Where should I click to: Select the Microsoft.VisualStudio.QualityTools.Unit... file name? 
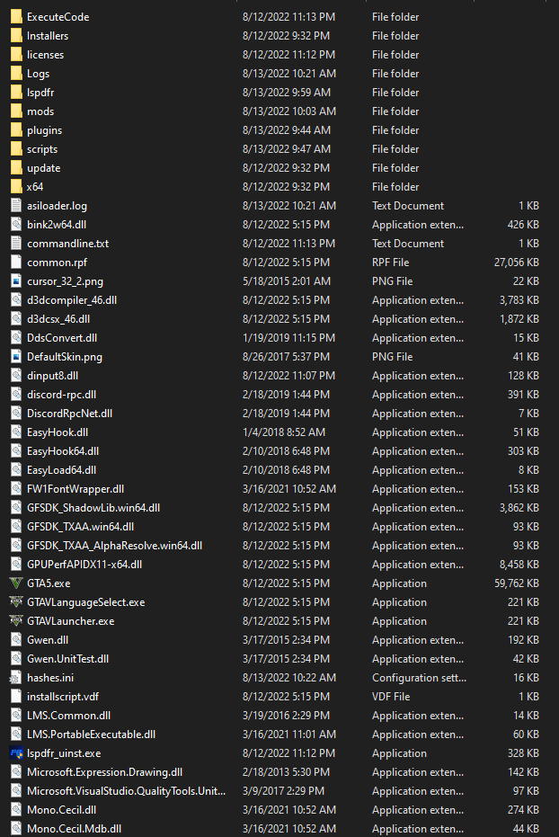click(127, 791)
